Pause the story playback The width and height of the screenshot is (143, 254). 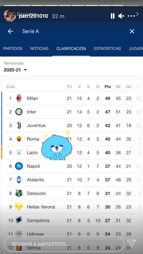pos(113,16)
